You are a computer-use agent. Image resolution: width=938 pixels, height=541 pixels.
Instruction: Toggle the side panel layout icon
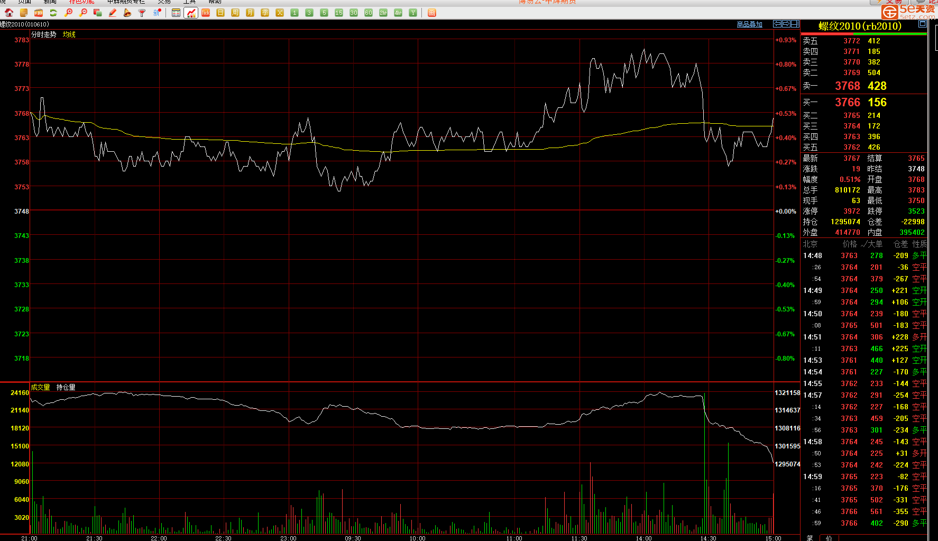point(795,24)
